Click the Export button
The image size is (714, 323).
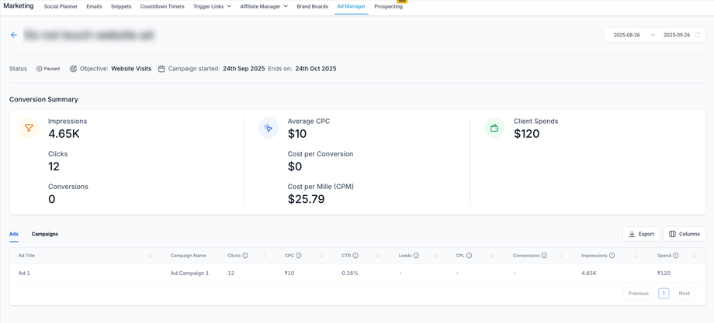(641, 234)
